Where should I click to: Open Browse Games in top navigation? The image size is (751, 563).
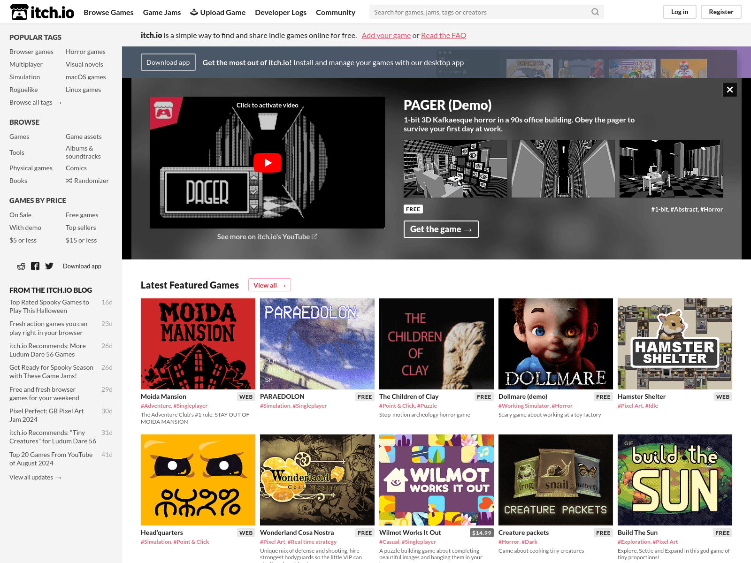tap(108, 12)
